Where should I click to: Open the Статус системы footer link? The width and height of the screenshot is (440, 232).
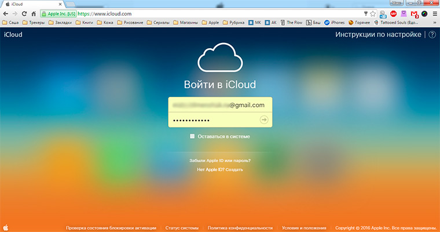[182, 228]
